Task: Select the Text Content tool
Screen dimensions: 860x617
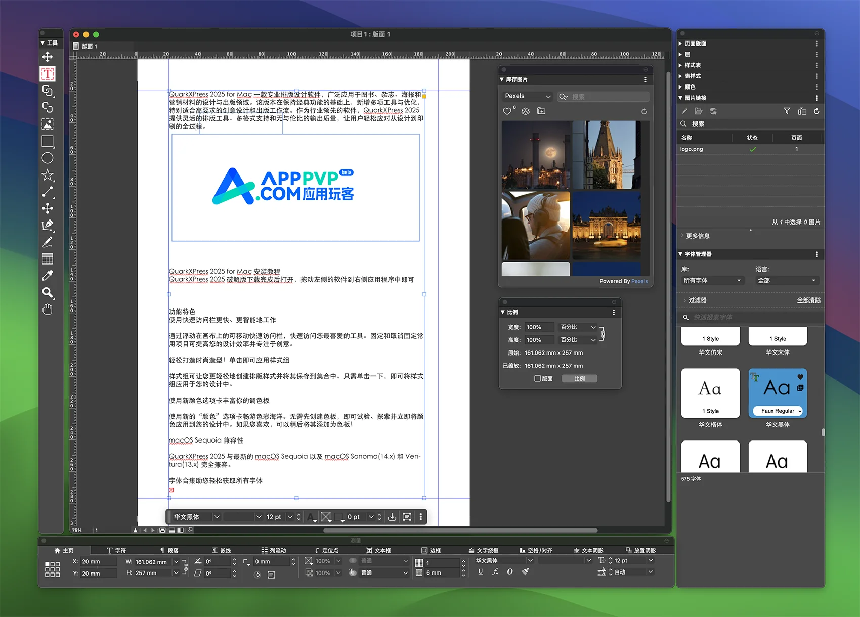Action: (x=48, y=74)
